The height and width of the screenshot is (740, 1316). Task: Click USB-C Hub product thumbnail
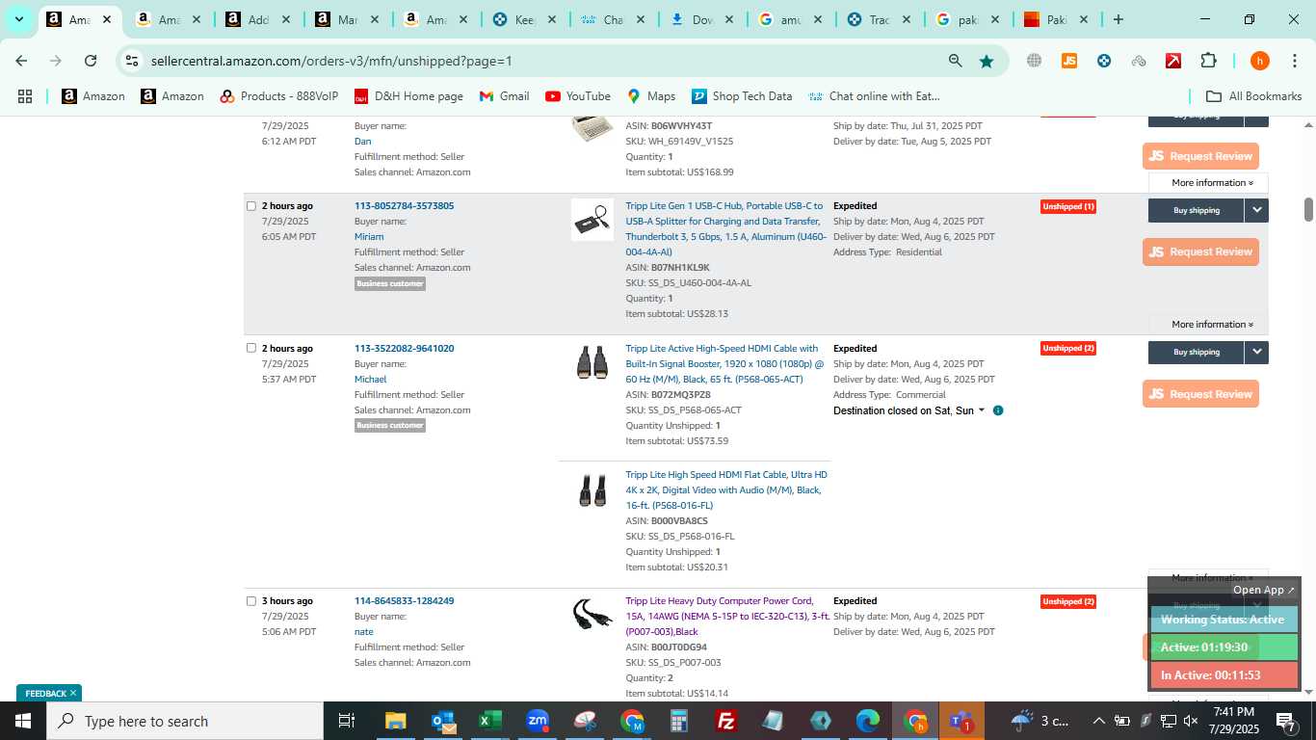tap(592, 221)
